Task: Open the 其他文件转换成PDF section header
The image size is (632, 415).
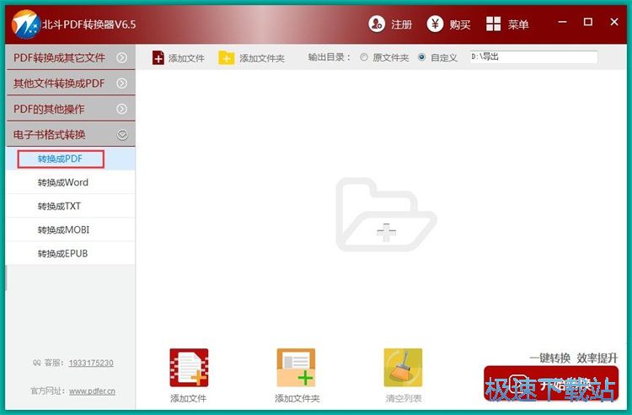Action: tap(71, 83)
